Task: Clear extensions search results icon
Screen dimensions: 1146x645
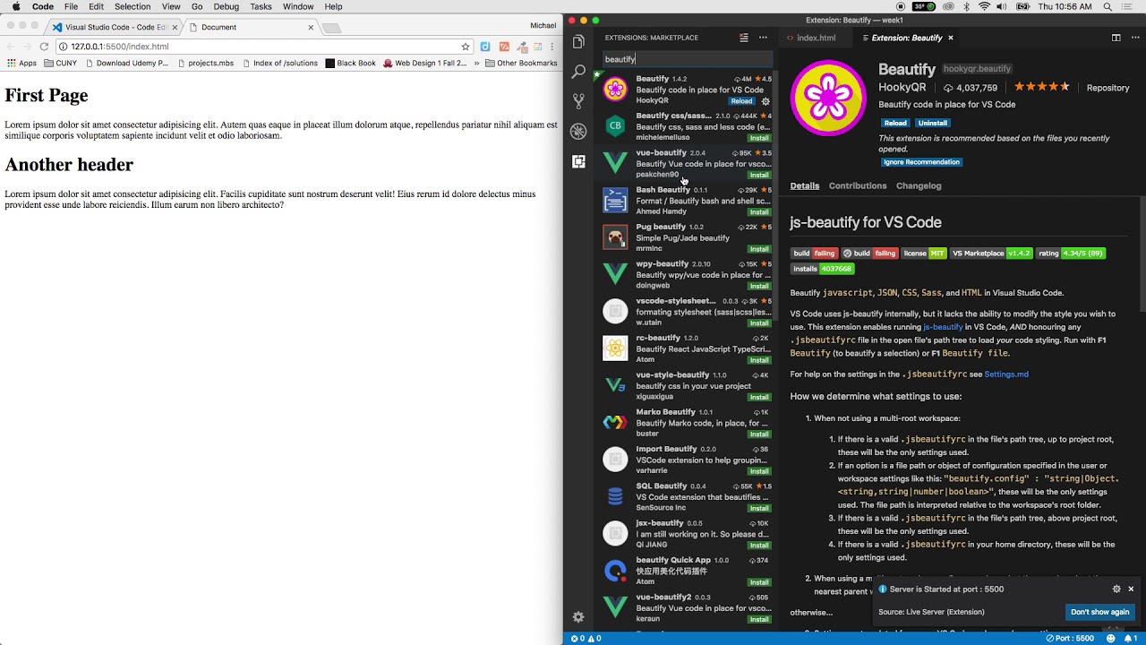Action: click(x=743, y=38)
